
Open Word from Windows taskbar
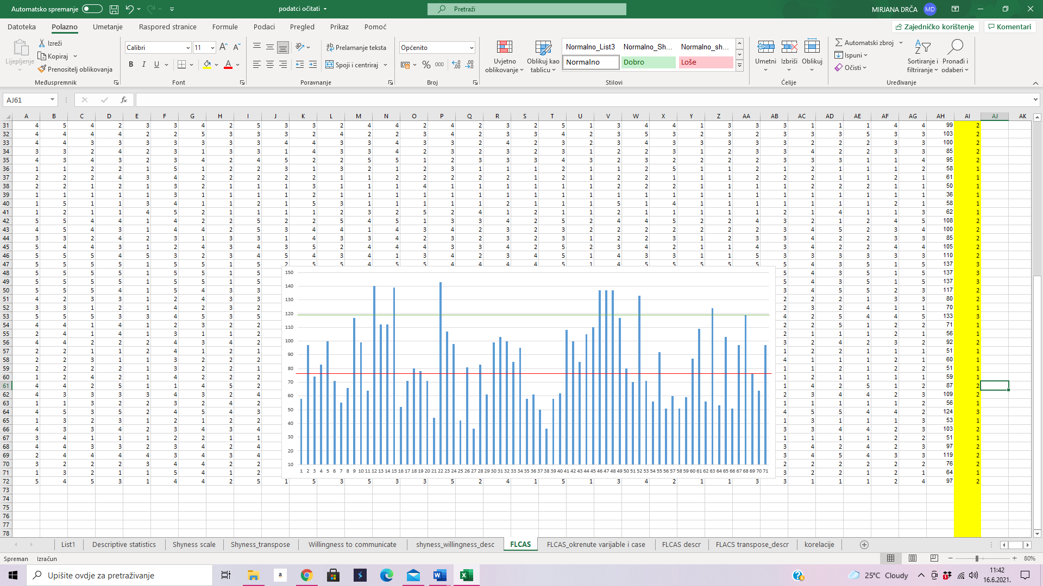coord(439,575)
